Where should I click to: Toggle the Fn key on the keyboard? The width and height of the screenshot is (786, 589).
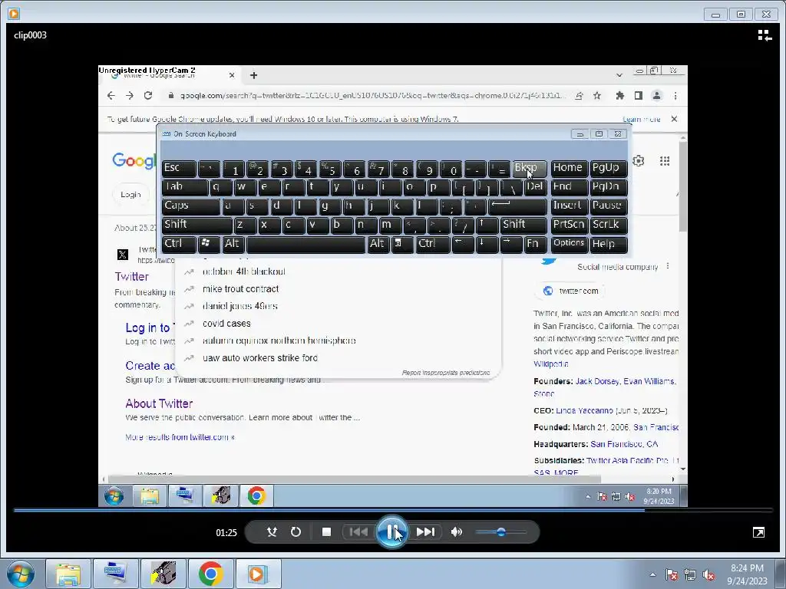[536, 244]
